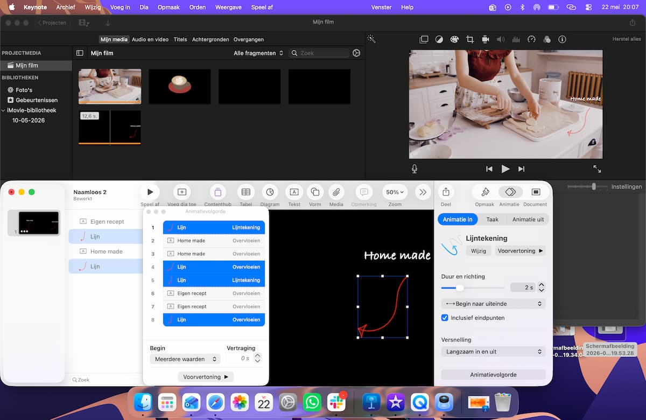Screen dimensions: 646x420
Task: Open the Begin naar uiteinde direction dropdown
Action: pos(493,304)
